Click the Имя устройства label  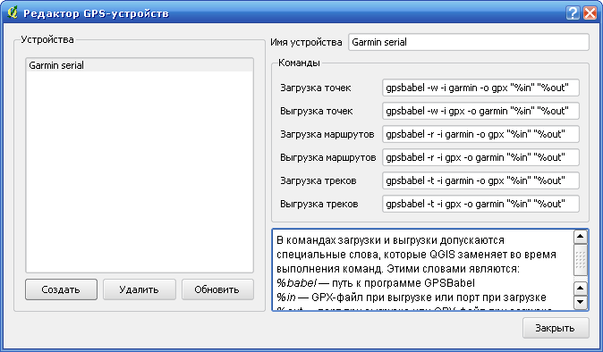306,42
